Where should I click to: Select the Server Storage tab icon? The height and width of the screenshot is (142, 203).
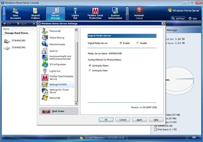coord(56,10)
